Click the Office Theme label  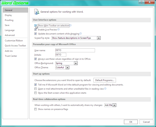[41, 67]
